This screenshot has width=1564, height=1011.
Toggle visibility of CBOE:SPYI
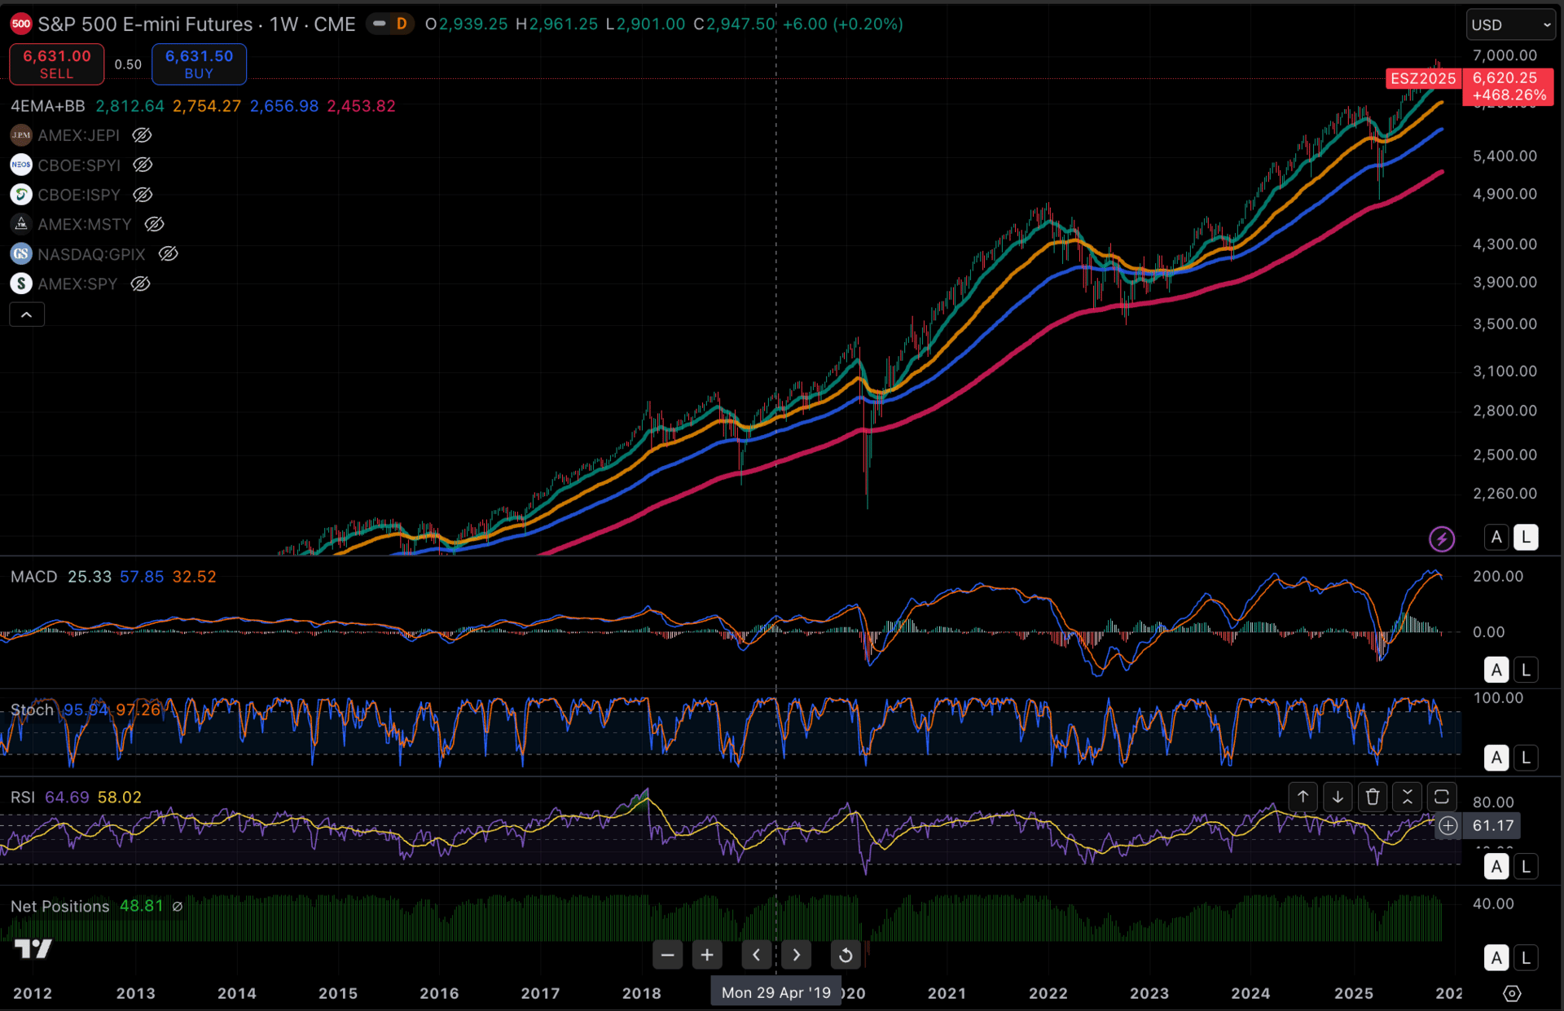point(143,165)
